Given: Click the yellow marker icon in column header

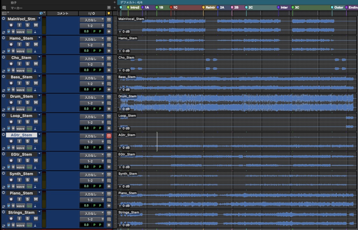Looking at the screenshot, I should (109, 14).
